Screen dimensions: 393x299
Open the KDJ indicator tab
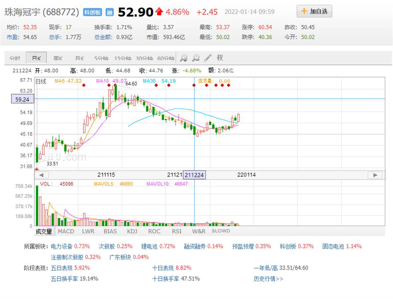132,231
